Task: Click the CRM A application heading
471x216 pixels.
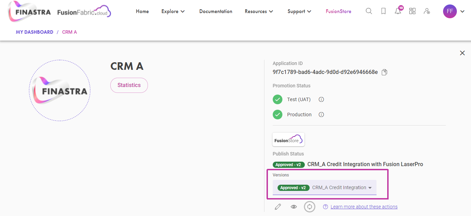Action: tap(127, 66)
